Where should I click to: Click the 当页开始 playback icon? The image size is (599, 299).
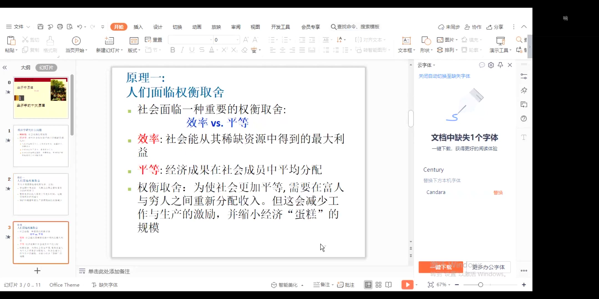pyautogui.click(x=76, y=40)
